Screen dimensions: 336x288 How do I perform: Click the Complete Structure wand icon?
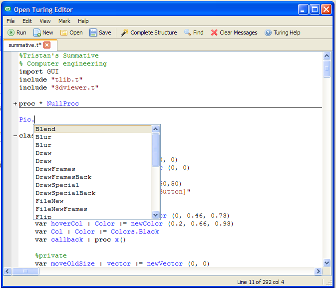[x=124, y=32]
